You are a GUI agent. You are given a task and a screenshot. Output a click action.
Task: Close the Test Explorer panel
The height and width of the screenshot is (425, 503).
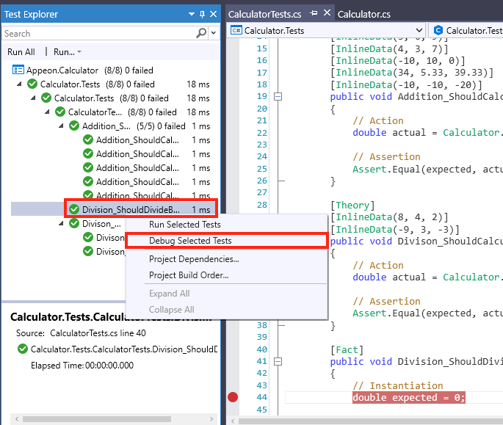click(x=214, y=14)
